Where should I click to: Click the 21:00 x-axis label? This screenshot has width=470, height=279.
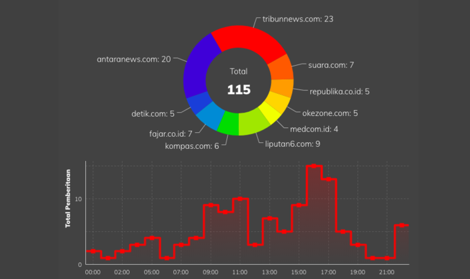click(387, 272)
